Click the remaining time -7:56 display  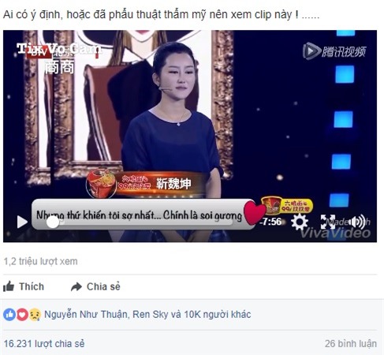(x=270, y=222)
